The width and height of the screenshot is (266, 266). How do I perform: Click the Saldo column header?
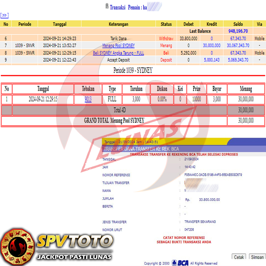(238, 24)
